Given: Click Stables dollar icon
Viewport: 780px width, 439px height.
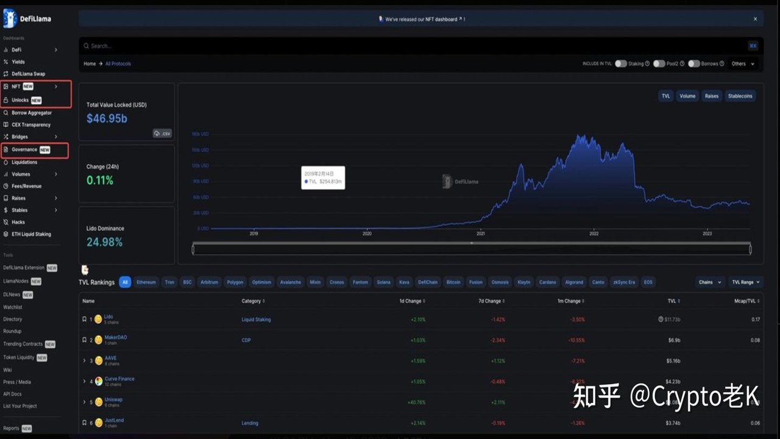Looking at the screenshot, I should point(5,210).
